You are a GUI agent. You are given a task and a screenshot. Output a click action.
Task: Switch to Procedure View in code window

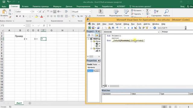[103, 86]
